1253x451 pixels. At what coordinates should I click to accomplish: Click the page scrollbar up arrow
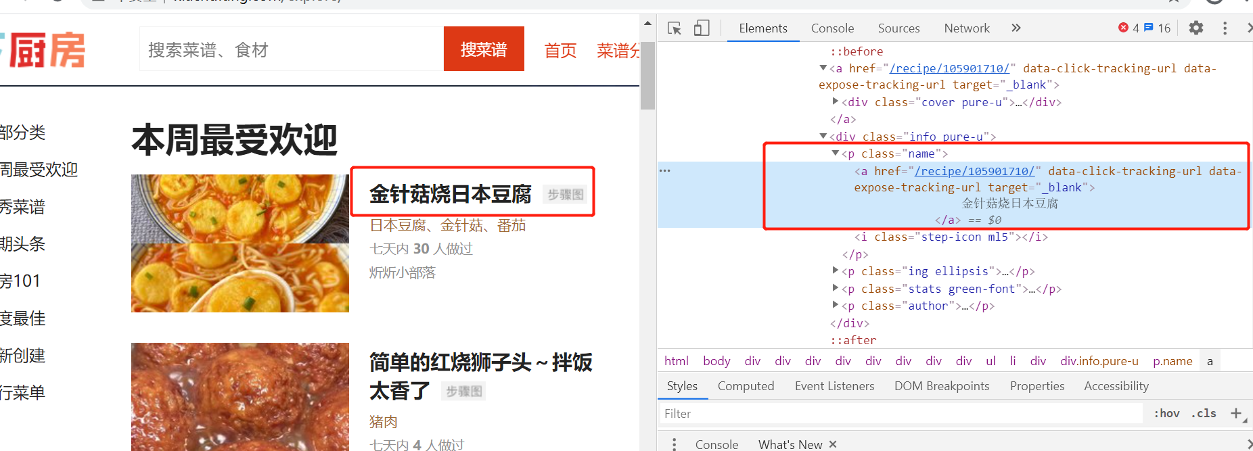[x=647, y=23]
